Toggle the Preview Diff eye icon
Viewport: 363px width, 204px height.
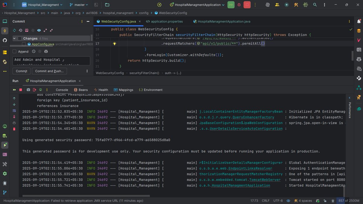click(x=39, y=30)
